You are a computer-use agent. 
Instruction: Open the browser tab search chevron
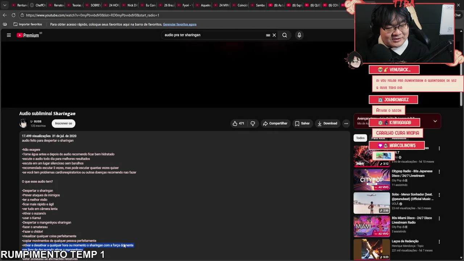tap(4, 5)
